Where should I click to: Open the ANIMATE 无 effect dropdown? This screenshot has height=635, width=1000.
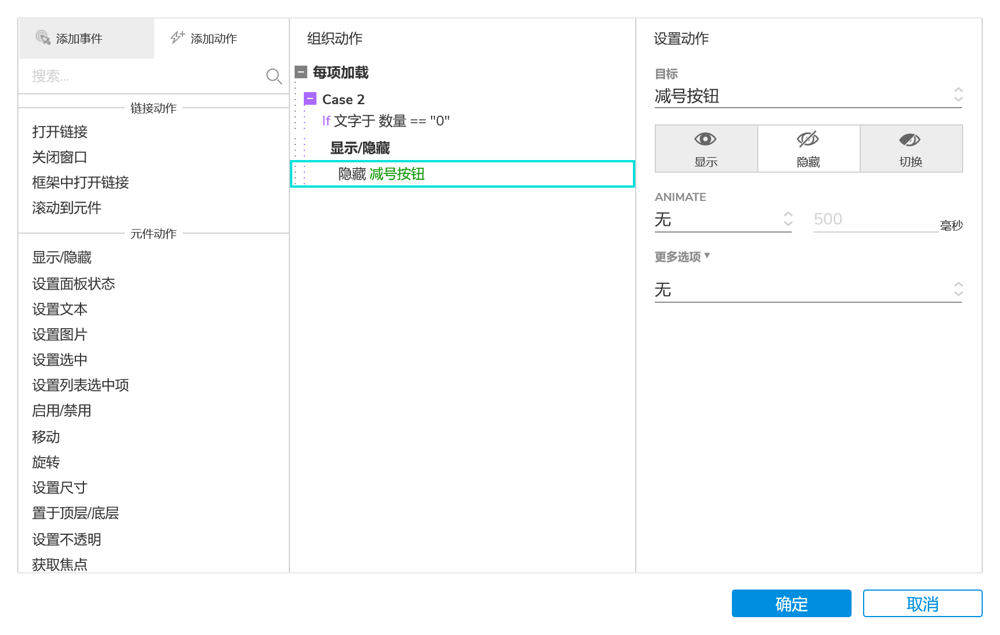(723, 219)
